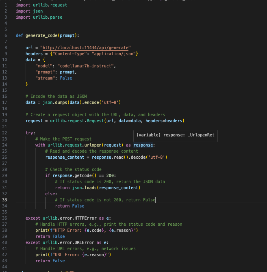Viewport: 267px width, 272px height.
Task: Click the "(variable) response: _UrlopenRet" hover tooltip
Action: pyautogui.click(x=175, y=136)
